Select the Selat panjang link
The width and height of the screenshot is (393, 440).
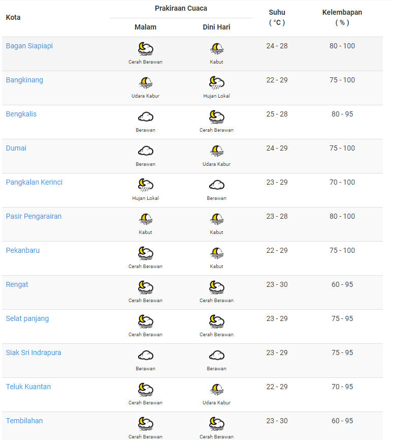(x=27, y=318)
